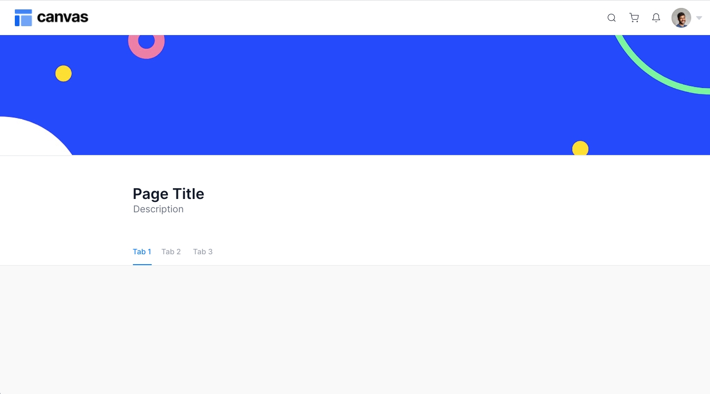Expand the account dropdown arrow
This screenshot has height=394, width=710.
click(x=699, y=18)
